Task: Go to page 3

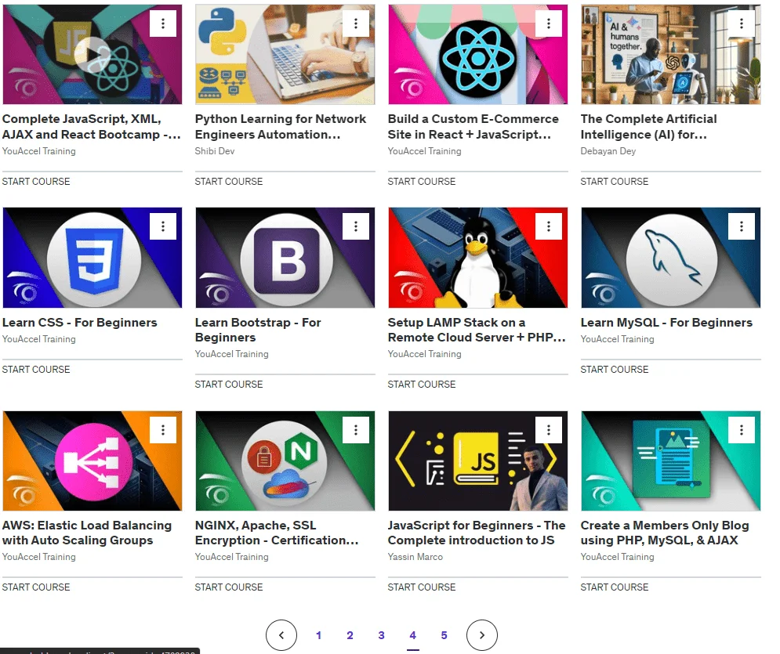Action: [382, 635]
